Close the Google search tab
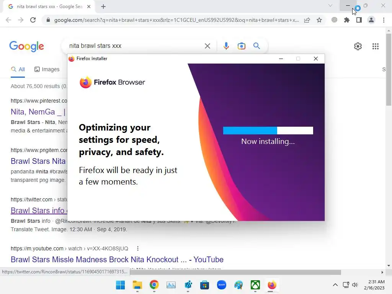Screen dimensions: 392x294 [89, 7]
